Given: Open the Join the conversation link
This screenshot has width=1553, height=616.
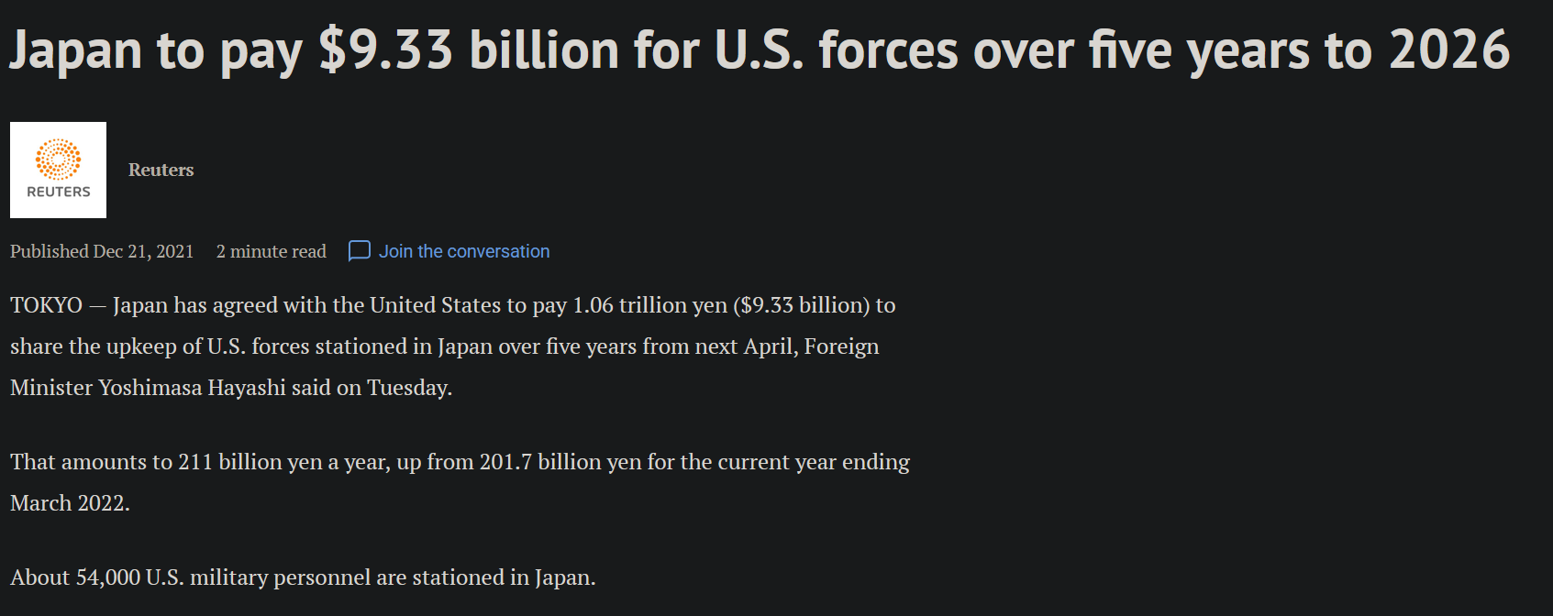Looking at the screenshot, I should point(464,251).
